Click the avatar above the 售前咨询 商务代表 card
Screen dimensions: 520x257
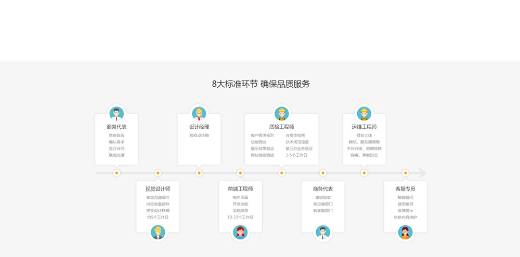tap(116, 113)
